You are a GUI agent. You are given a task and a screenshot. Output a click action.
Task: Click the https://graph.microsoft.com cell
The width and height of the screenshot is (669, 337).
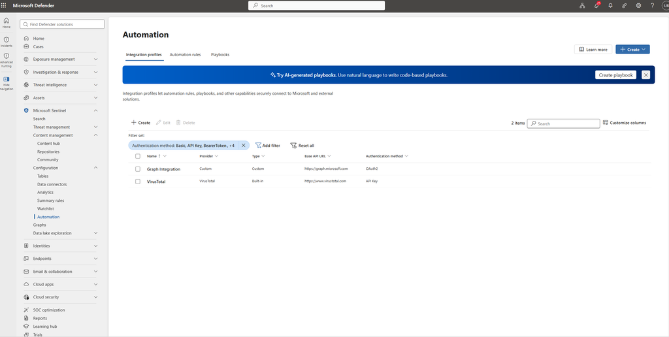tap(326, 169)
